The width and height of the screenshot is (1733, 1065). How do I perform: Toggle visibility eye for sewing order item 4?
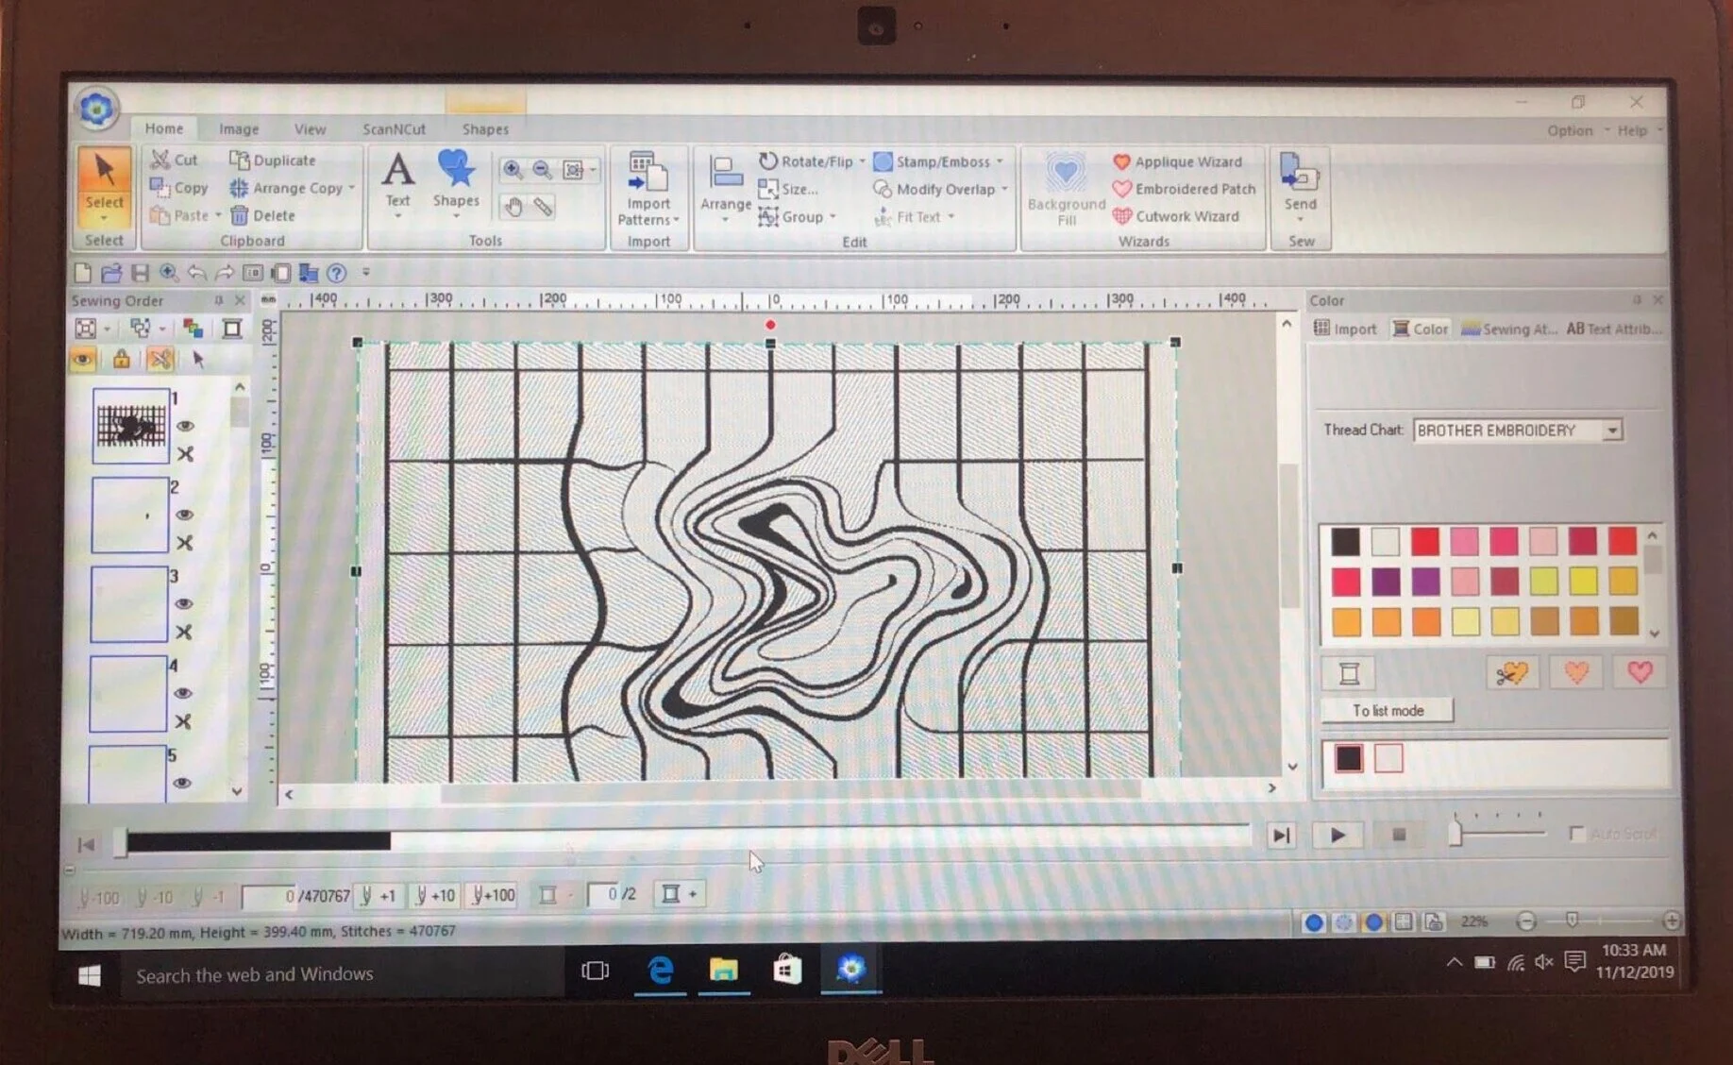click(182, 693)
